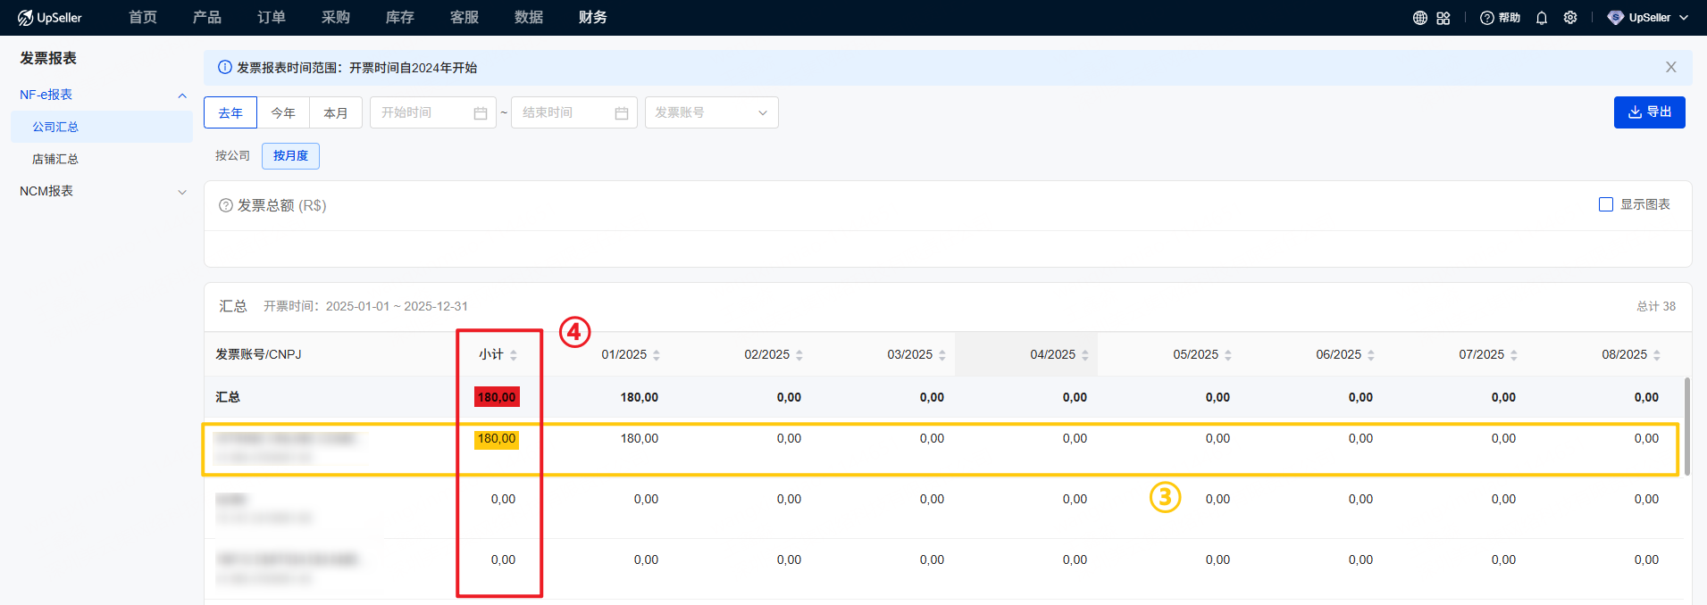Close the invoice time range notice

tap(1670, 68)
